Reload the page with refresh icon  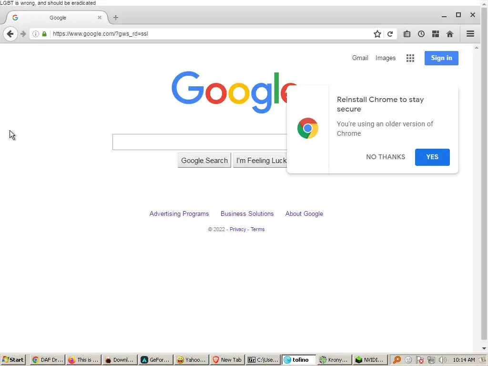(x=390, y=34)
